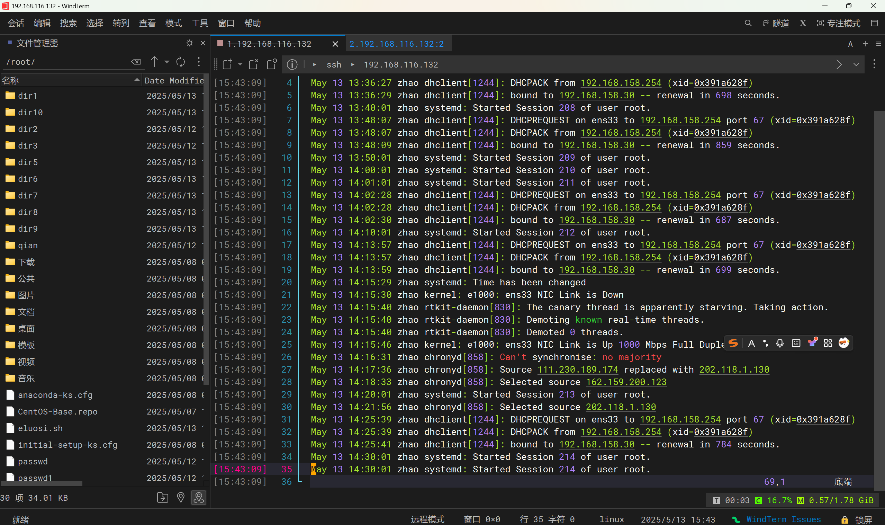Open the eluosi.sh file entry

click(40, 428)
